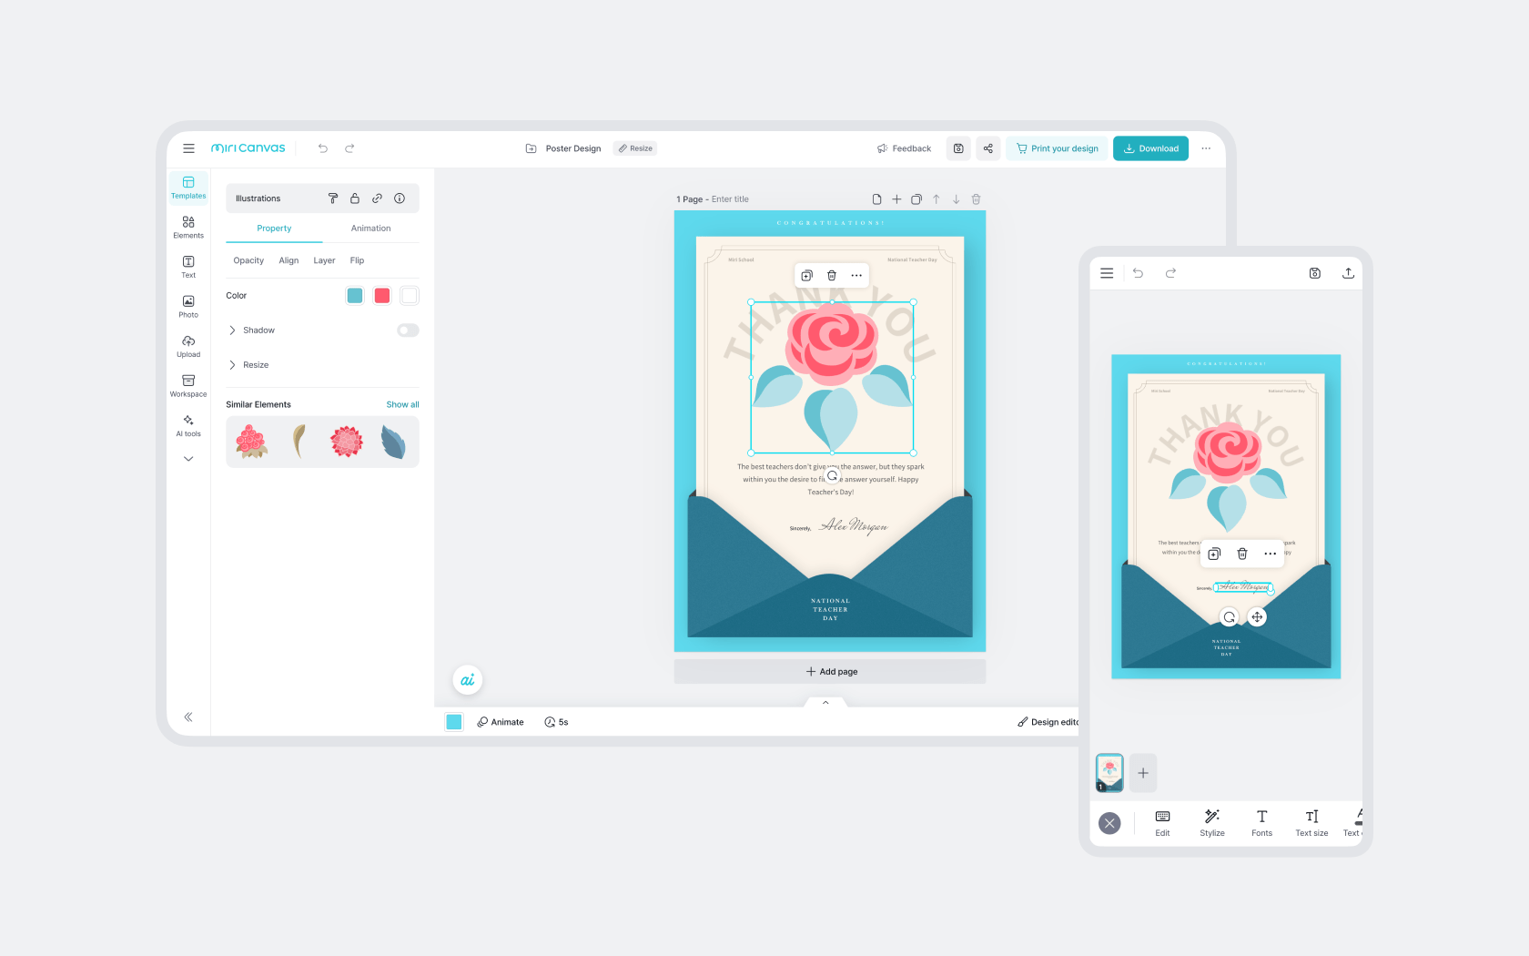Open the AI assistant floating button
The width and height of the screenshot is (1529, 956).
(468, 680)
